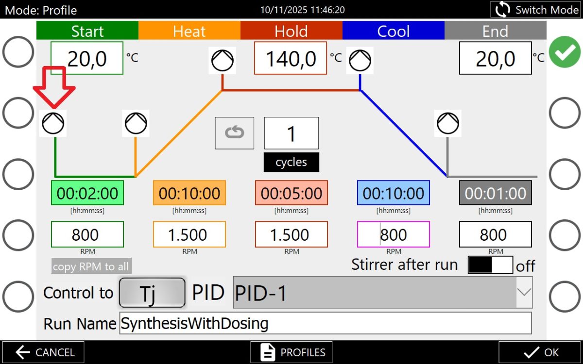Click the pump icon at Heat phase start

(136, 123)
